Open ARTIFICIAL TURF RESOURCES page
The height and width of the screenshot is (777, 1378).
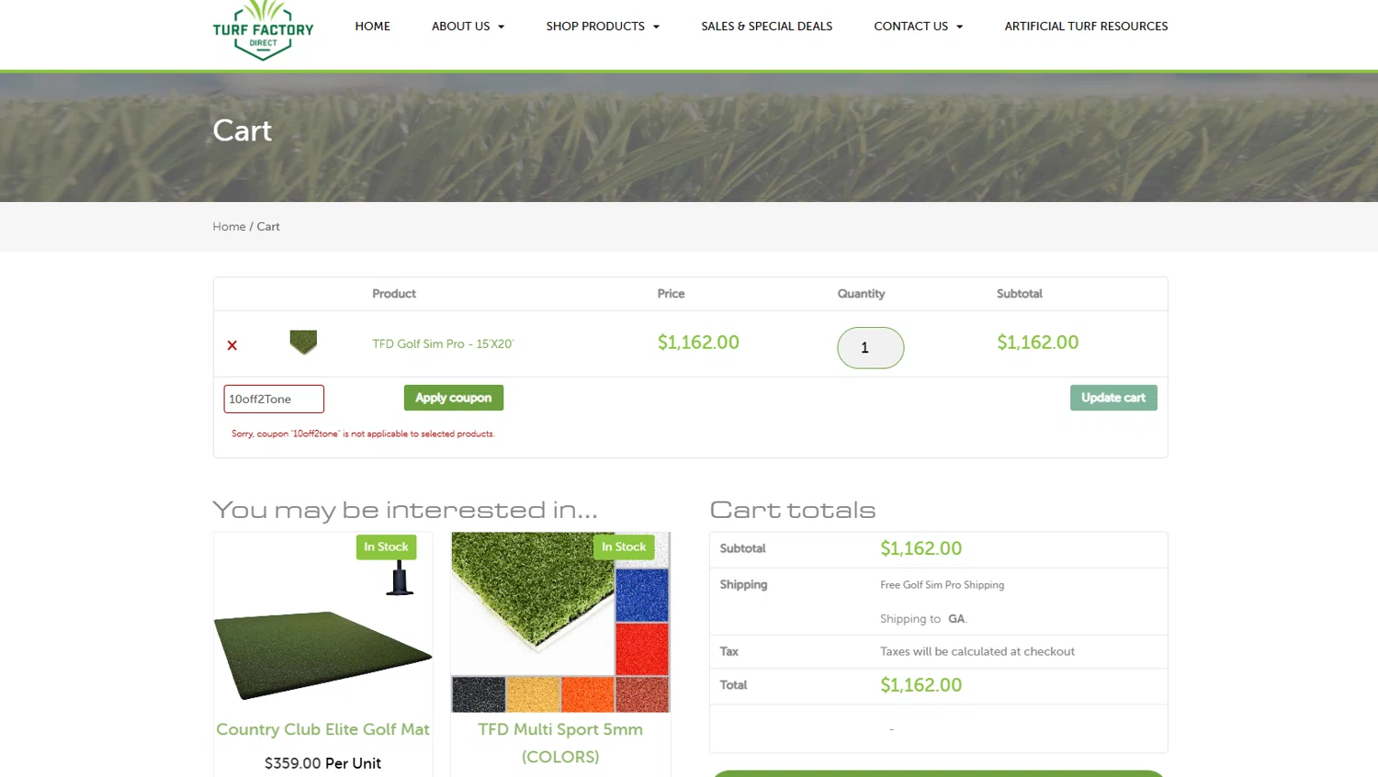1086,27
